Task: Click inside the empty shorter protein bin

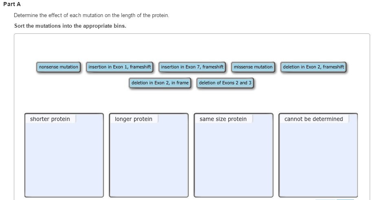Action: (x=64, y=159)
